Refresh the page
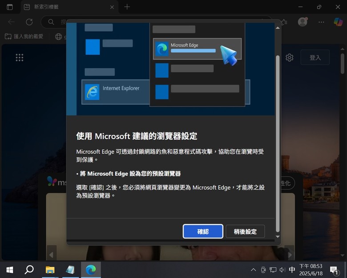347x278 pixels. (29, 22)
